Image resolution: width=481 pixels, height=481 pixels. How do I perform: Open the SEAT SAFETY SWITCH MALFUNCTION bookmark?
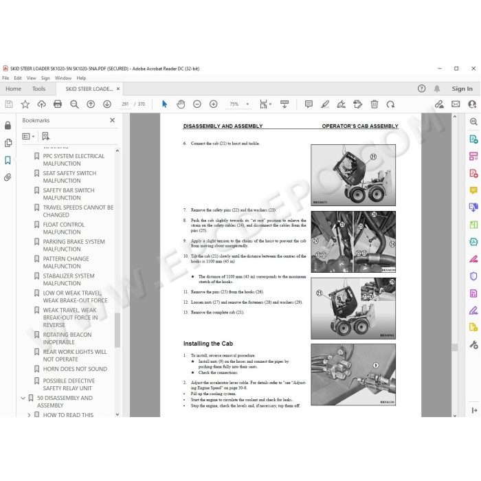69,177
